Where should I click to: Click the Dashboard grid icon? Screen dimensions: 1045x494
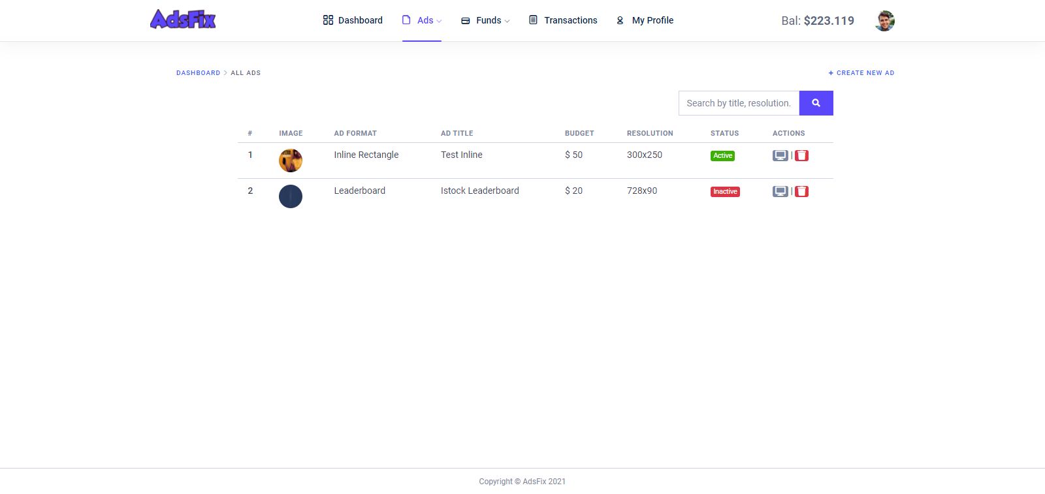coord(328,20)
